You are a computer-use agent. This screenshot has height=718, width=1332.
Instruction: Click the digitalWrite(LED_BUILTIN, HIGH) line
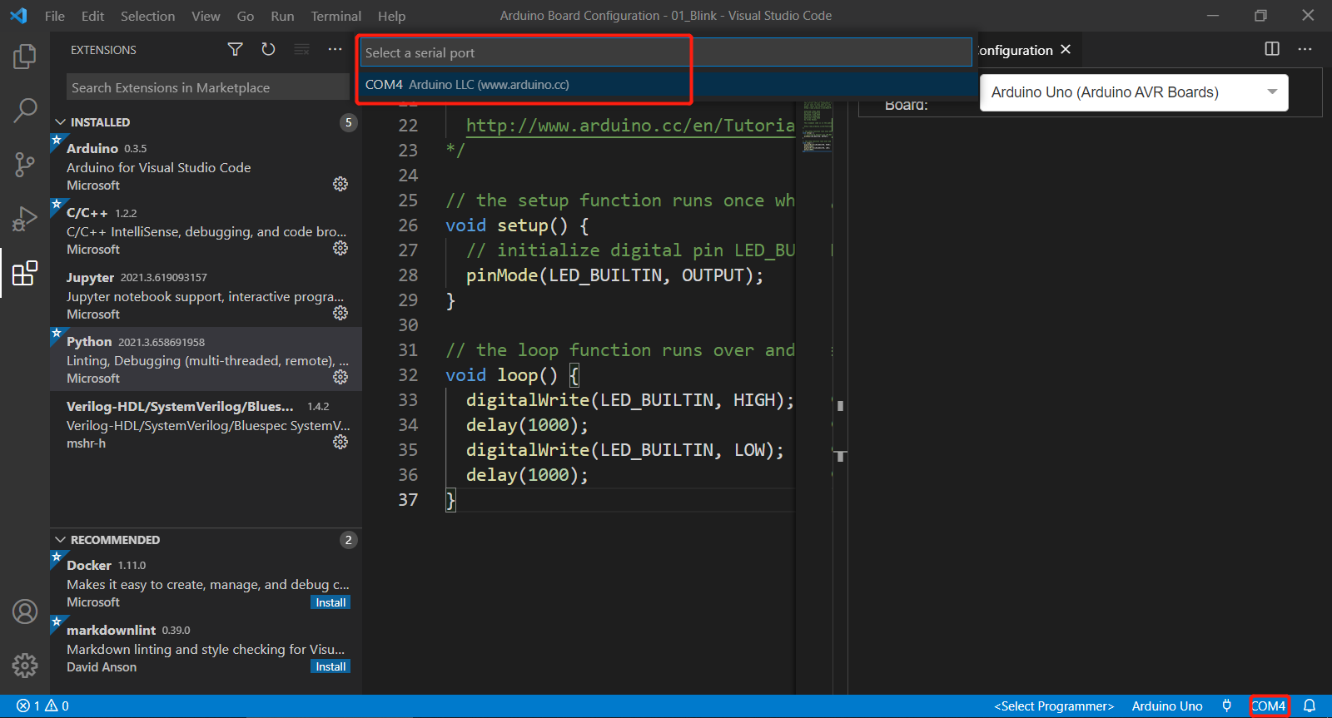630,400
